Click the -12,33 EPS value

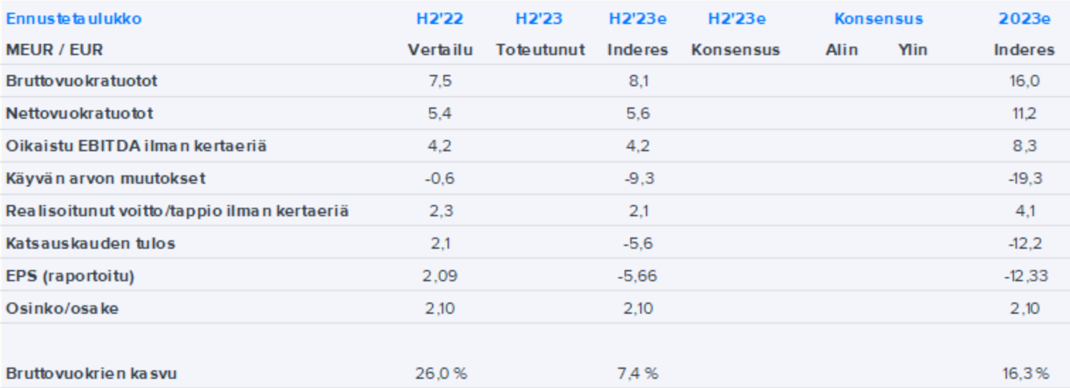pyautogui.click(x=1024, y=276)
